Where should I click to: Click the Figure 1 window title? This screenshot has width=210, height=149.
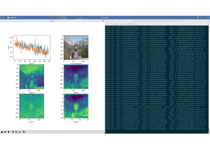(x=52, y=21)
